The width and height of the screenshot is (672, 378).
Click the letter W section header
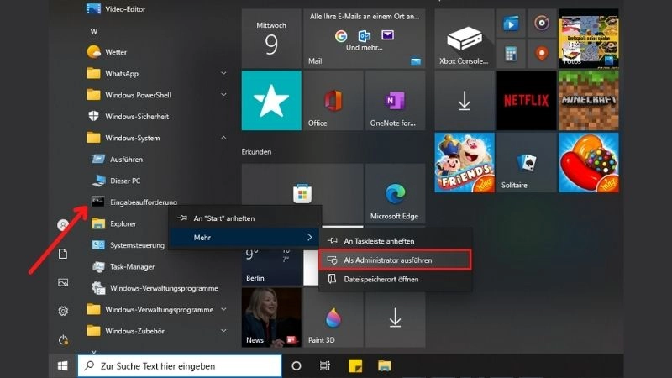[x=94, y=32]
